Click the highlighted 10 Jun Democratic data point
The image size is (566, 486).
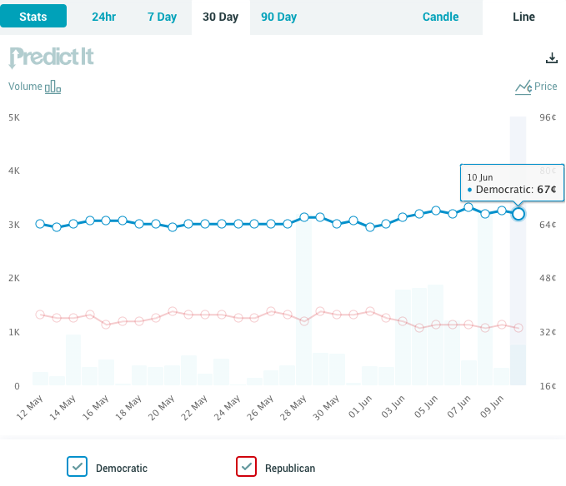[518, 214]
